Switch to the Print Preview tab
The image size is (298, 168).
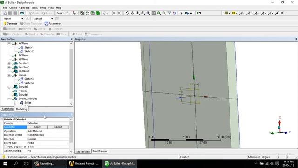[x=100, y=151]
